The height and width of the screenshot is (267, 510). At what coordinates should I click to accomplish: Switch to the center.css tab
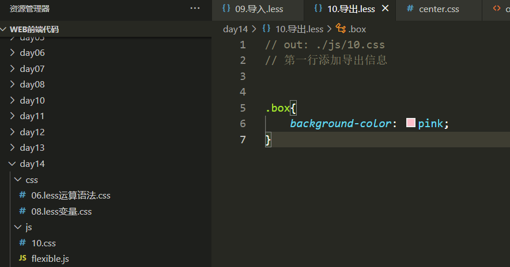(439, 9)
